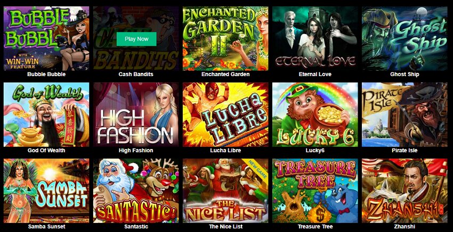Image resolution: width=453 pixels, height=232 pixels.
Task: Launch the Pirate Isle game tile
Action: click(x=405, y=114)
